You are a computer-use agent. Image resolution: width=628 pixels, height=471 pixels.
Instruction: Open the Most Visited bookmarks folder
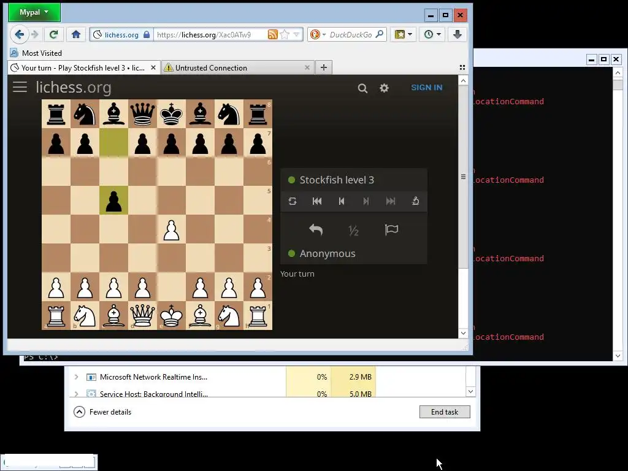36,53
